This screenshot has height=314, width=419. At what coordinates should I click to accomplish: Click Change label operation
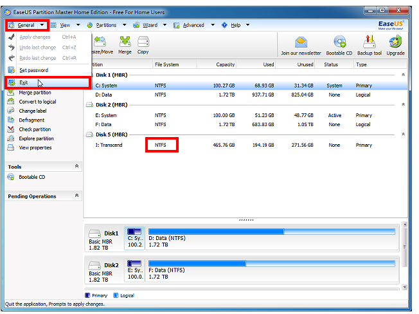(33, 111)
